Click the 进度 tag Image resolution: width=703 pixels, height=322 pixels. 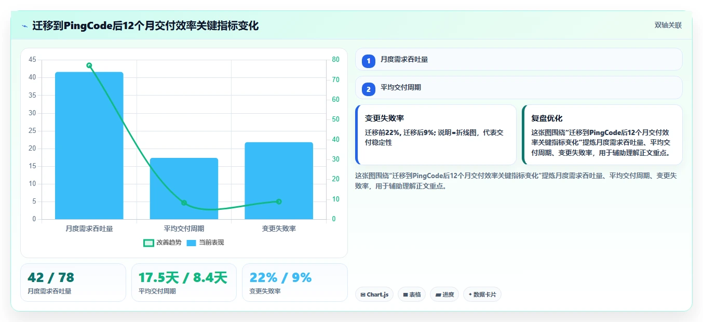coord(444,294)
